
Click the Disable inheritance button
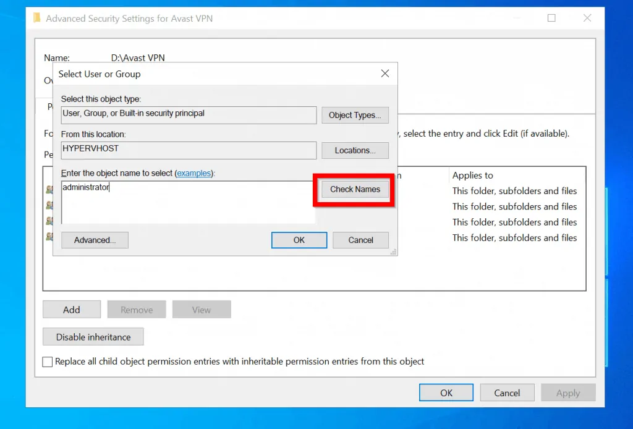(93, 336)
